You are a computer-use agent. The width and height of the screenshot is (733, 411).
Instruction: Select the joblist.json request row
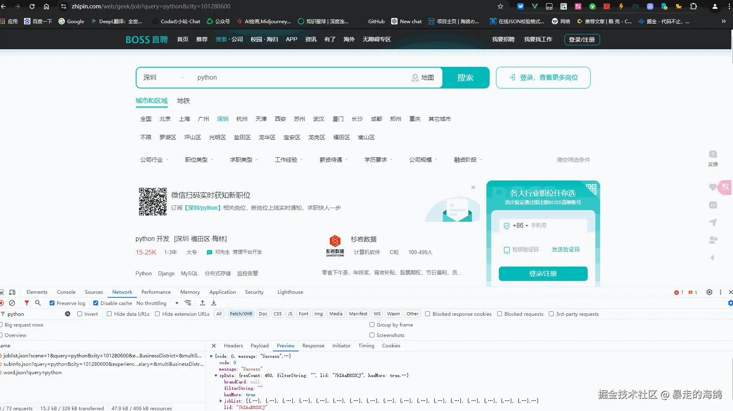tap(102, 355)
